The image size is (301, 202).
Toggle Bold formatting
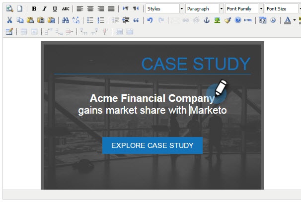click(34, 8)
